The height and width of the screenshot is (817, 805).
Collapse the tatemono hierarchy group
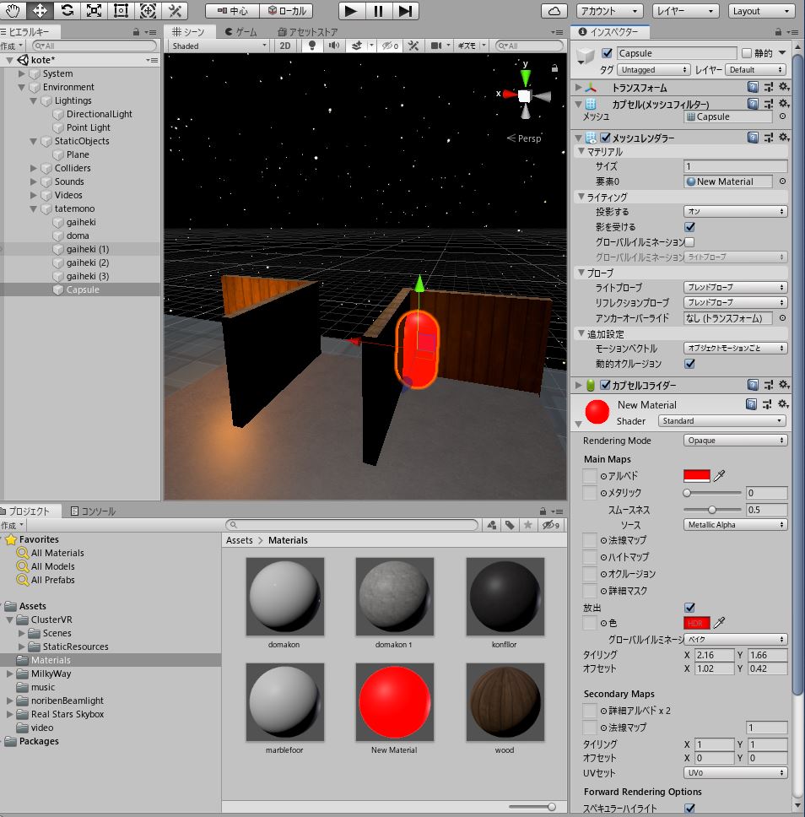pos(34,208)
